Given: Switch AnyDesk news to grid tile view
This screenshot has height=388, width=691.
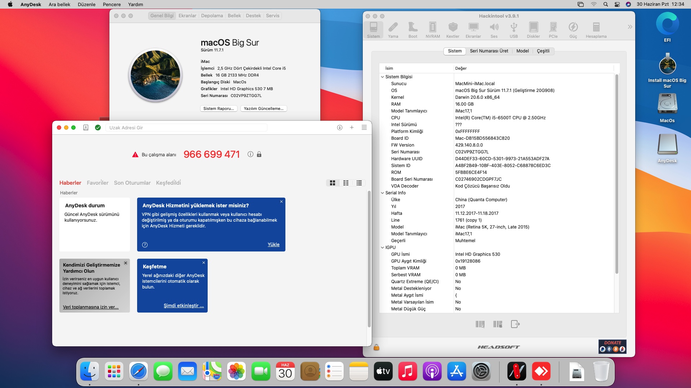Looking at the screenshot, I should [x=333, y=183].
